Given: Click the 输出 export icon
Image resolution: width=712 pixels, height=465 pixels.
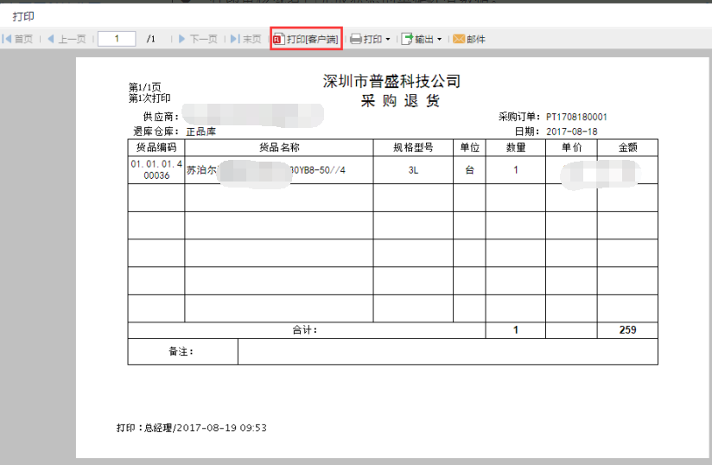Looking at the screenshot, I should (407, 39).
